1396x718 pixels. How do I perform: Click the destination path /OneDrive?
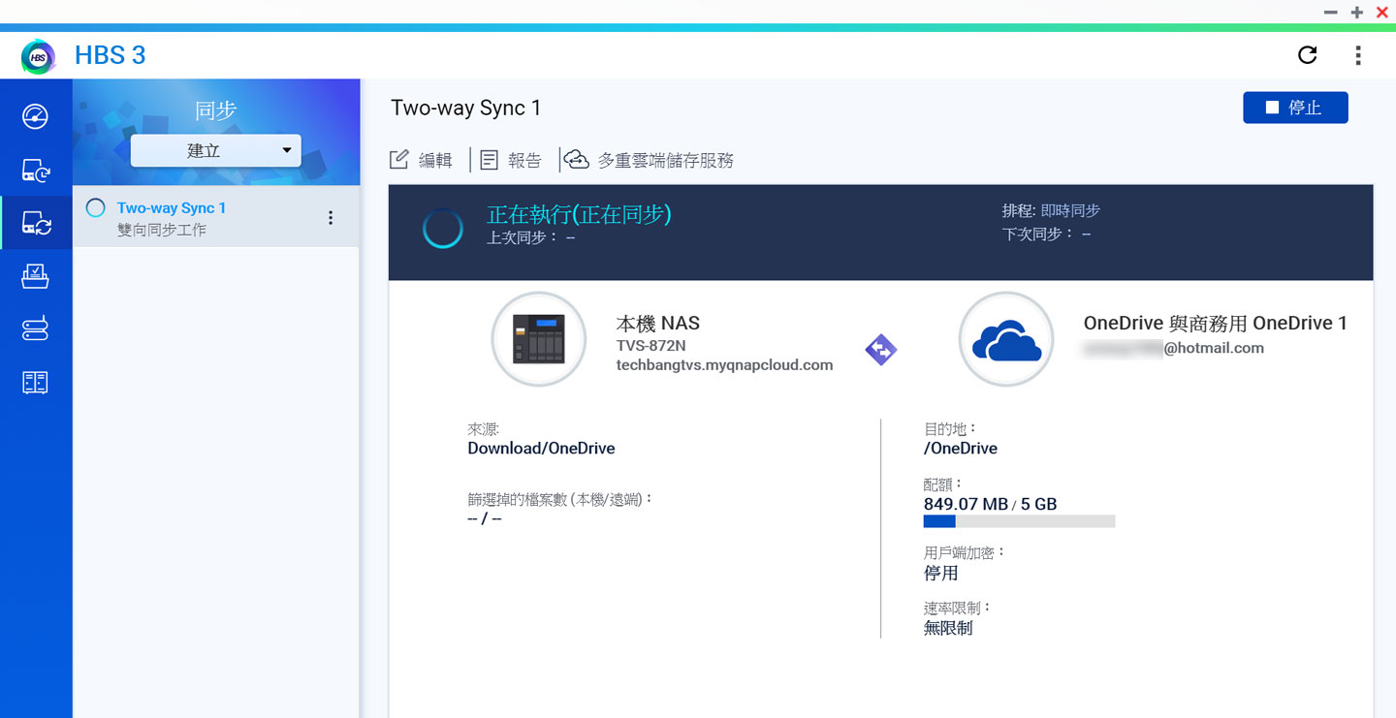961,449
